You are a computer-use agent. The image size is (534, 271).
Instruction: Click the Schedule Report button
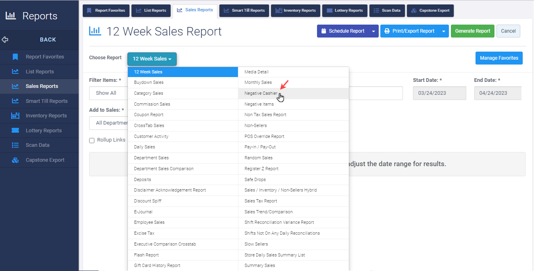pyautogui.click(x=343, y=31)
